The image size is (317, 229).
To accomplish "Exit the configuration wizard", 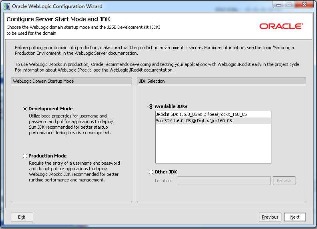I will [x=22, y=217].
